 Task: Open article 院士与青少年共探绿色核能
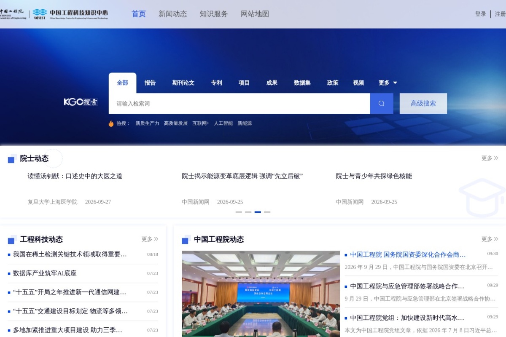click(374, 176)
